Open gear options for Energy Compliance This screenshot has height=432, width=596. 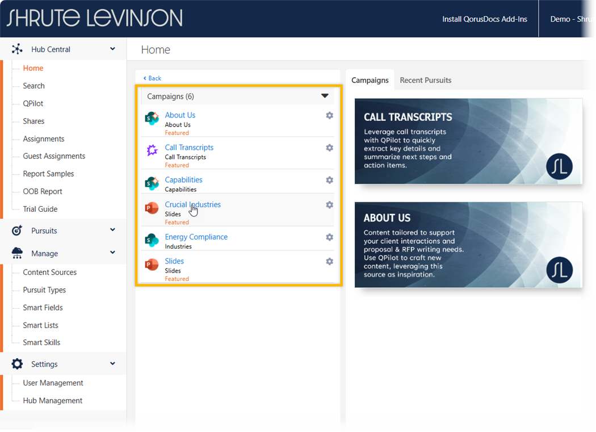[329, 237]
